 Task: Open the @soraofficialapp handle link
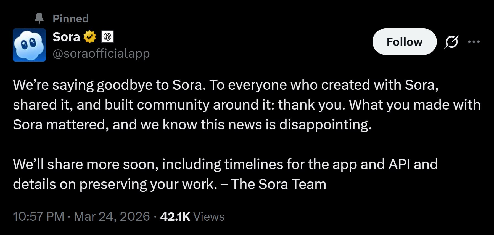tap(101, 53)
